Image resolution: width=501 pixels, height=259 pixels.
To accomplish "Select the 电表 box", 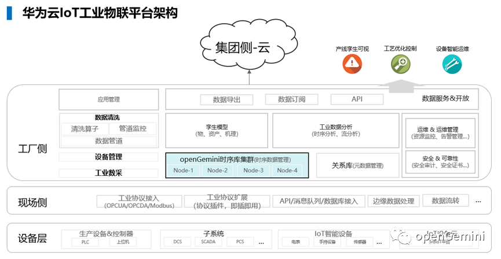I will pyautogui.click(x=295, y=242).
